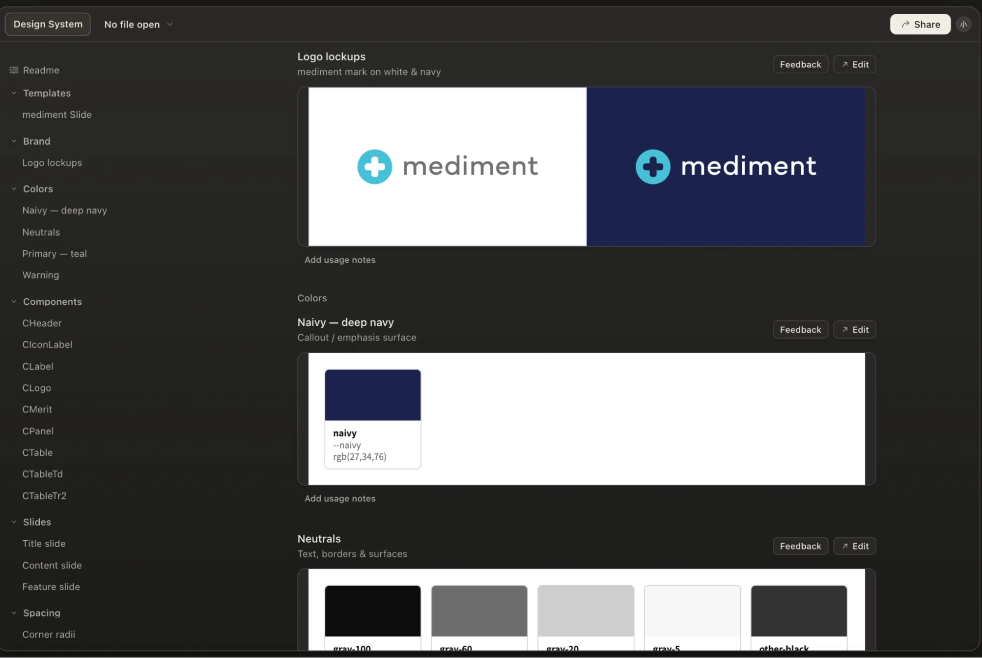The width and height of the screenshot is (982, 658).
Task: Click Edit for Logo lockups
Action: pos(855,64)
